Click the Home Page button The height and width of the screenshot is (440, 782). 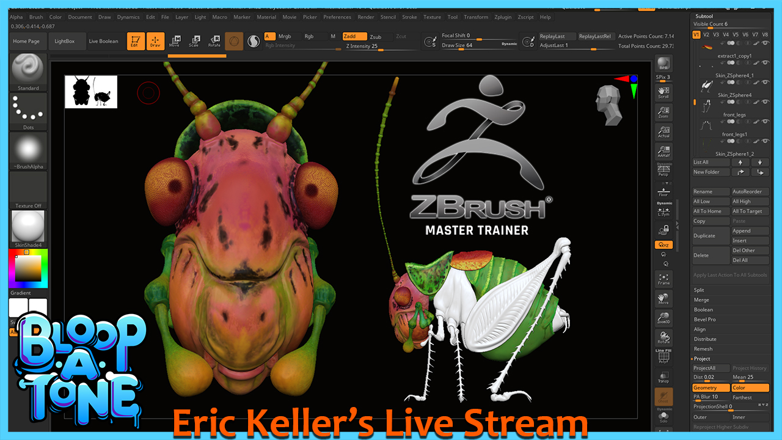coord(26,42)
